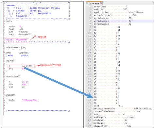Click line number 36 in the gutter
Viewport: 155px width, 129px height.
coord(89,109)
